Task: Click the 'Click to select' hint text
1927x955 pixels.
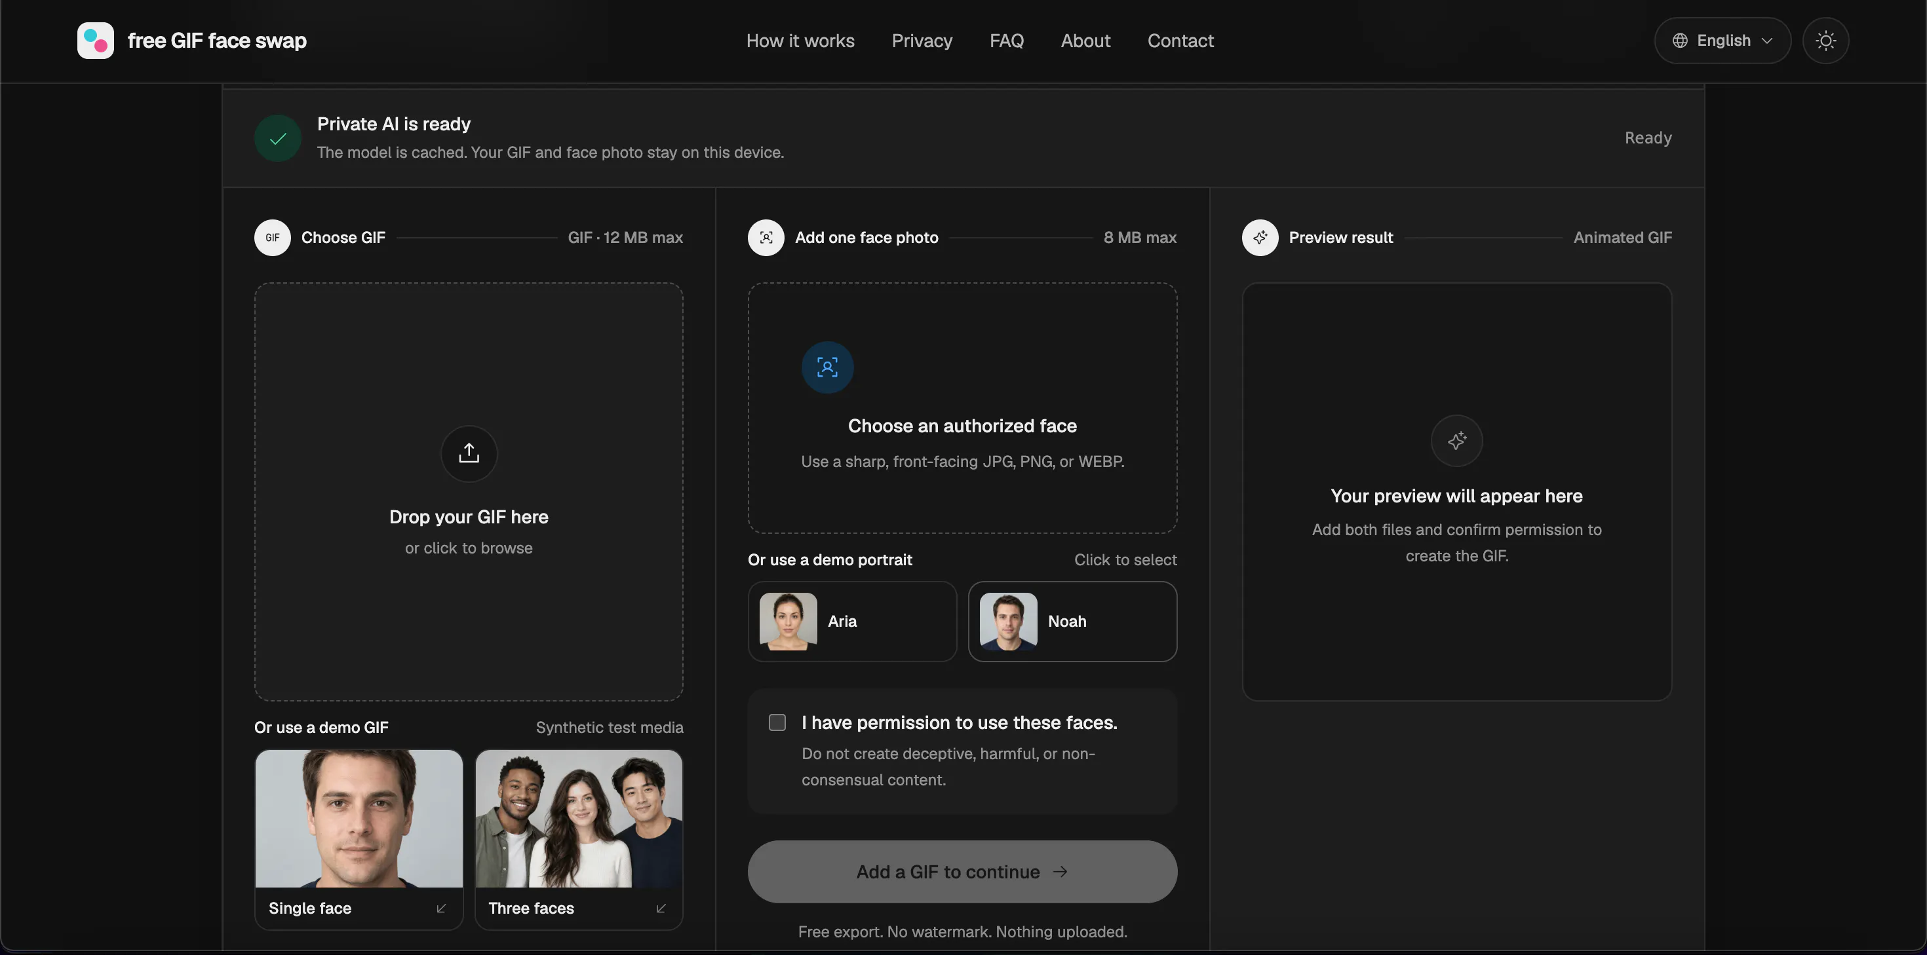Action: [x=1126, y=560]
